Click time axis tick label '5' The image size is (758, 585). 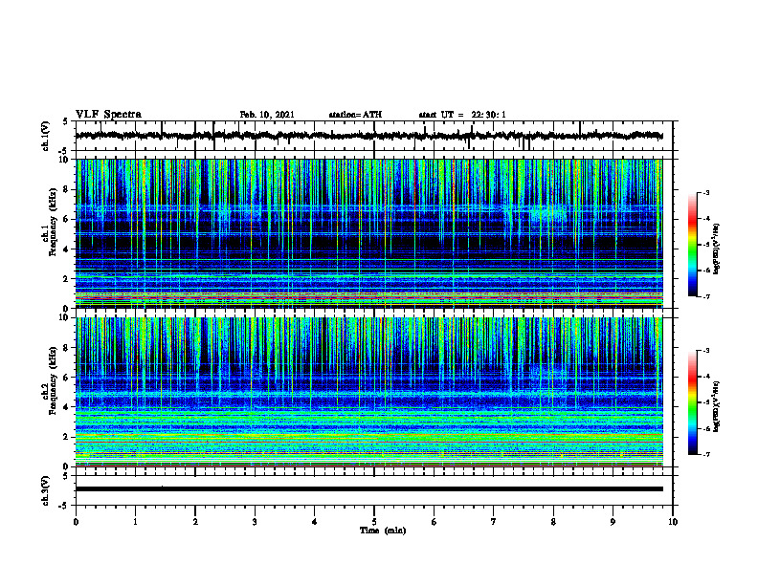pos(374,522)
